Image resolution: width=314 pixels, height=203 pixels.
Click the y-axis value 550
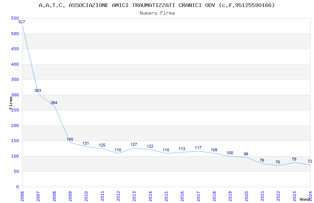(x=15, y=18)
